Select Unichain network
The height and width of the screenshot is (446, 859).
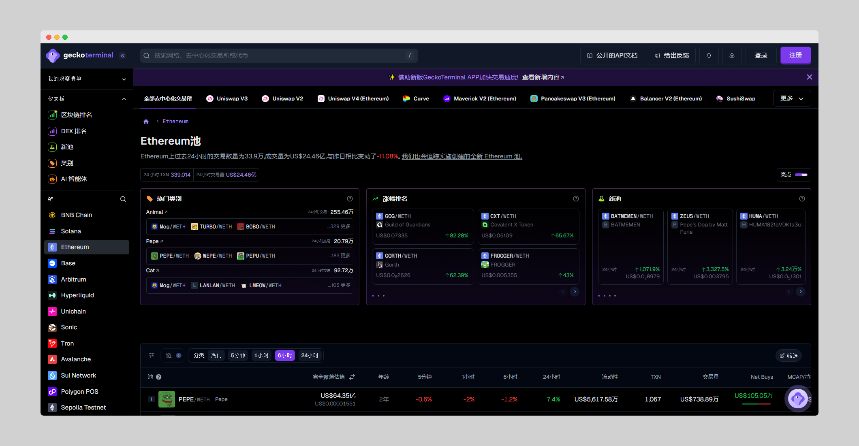[87, 312]
